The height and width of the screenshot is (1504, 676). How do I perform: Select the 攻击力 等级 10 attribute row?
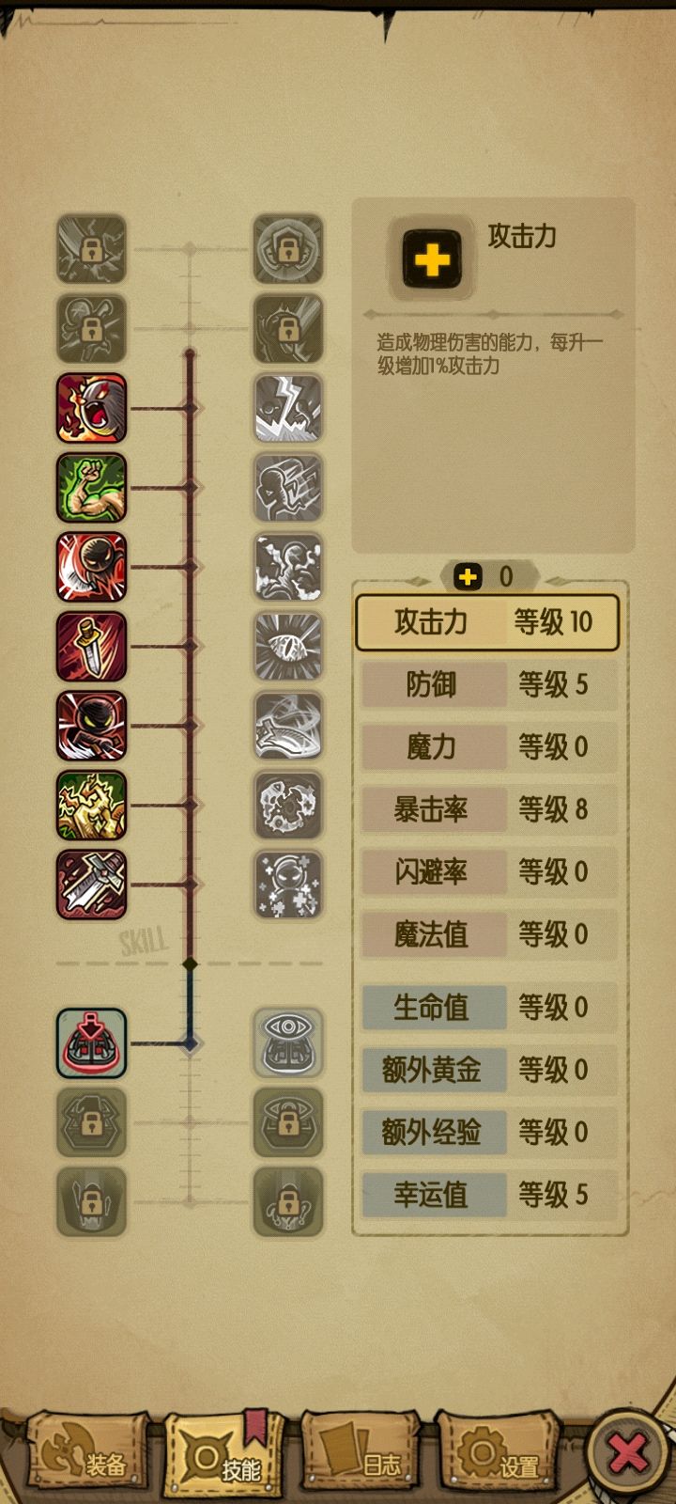click(x=487, y=622)
